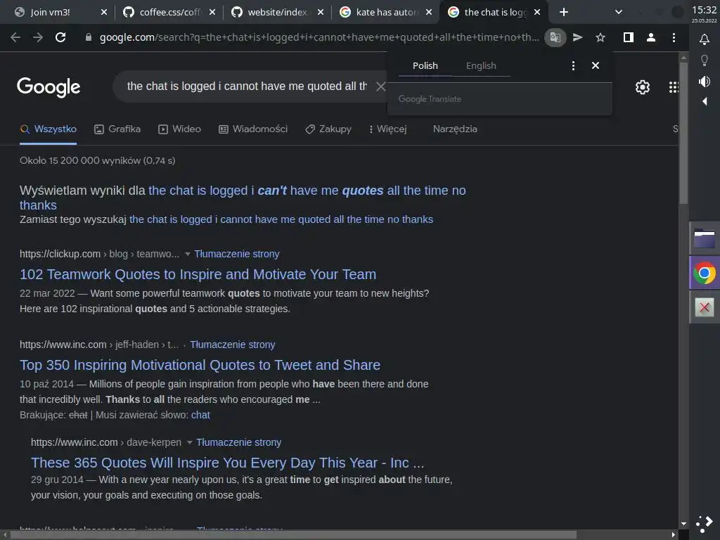Click the red X taskbar icon
Viewport: 720px width, 540px height.
705,307
